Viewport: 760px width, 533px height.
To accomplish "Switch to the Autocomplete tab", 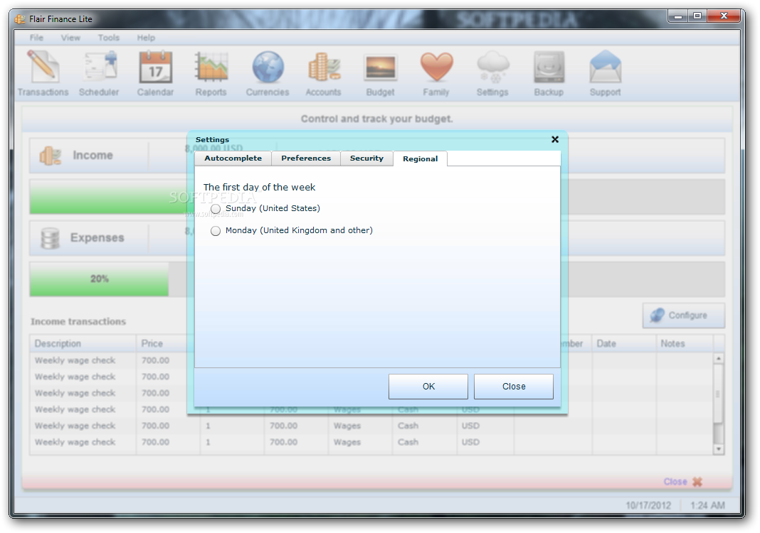I will click(233, 158).
